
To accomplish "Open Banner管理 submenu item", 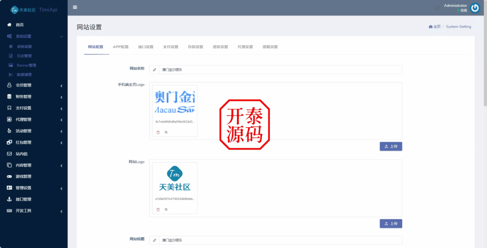I will pos(27,65).
